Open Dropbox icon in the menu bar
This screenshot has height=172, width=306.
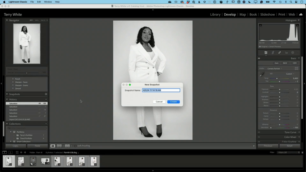[x=188, y=2]
